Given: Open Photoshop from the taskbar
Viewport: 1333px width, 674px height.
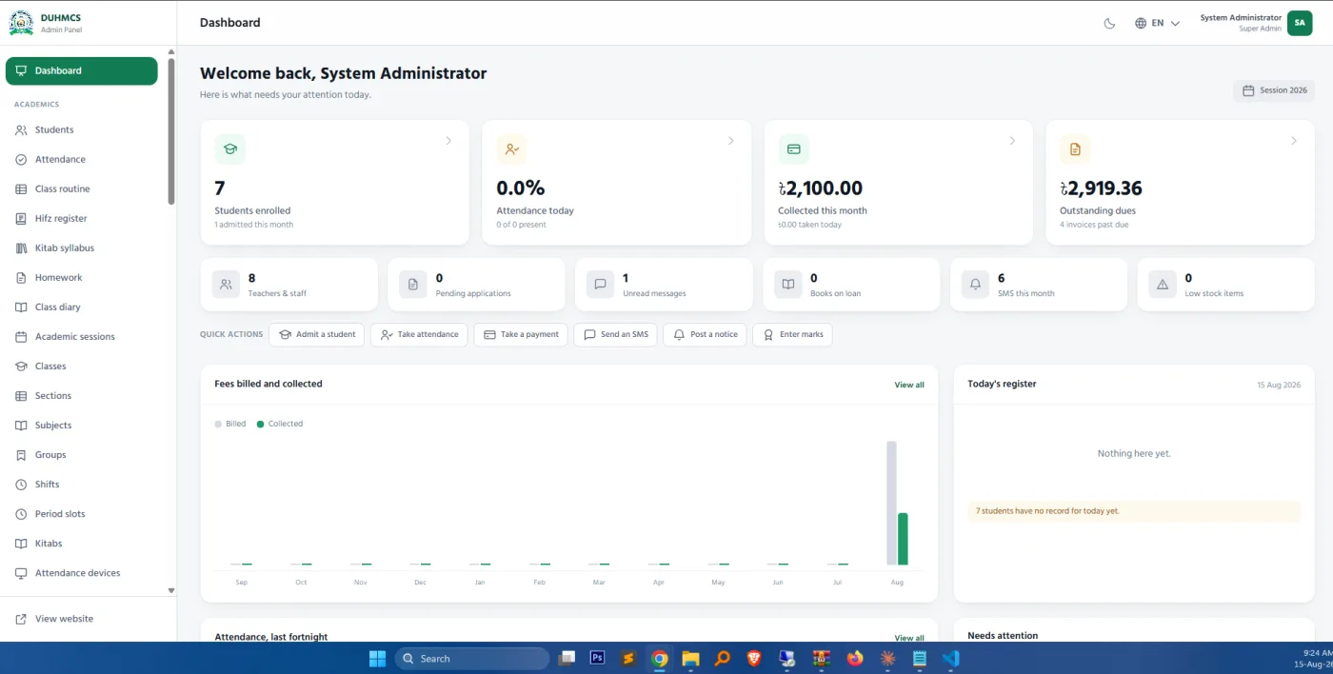Looking at the screenshot, I should [x=598, y=658].
